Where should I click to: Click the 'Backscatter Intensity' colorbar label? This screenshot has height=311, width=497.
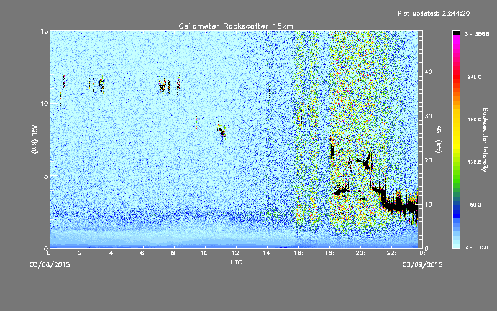[485, 140]
